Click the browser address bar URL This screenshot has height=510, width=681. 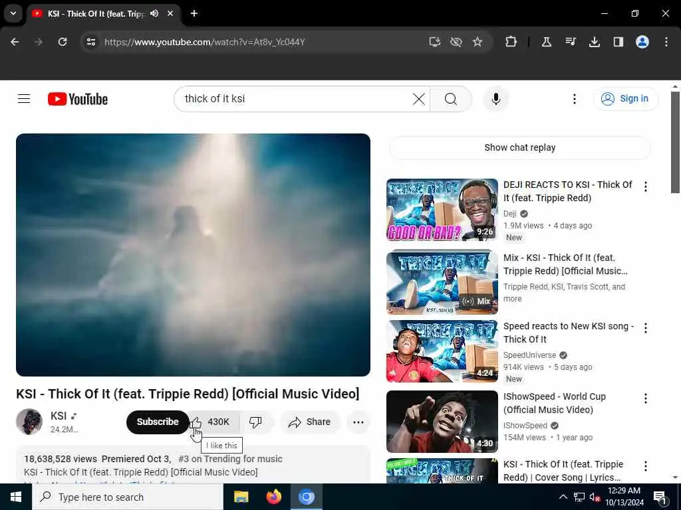pyautogui.click(x=205, y=42)
